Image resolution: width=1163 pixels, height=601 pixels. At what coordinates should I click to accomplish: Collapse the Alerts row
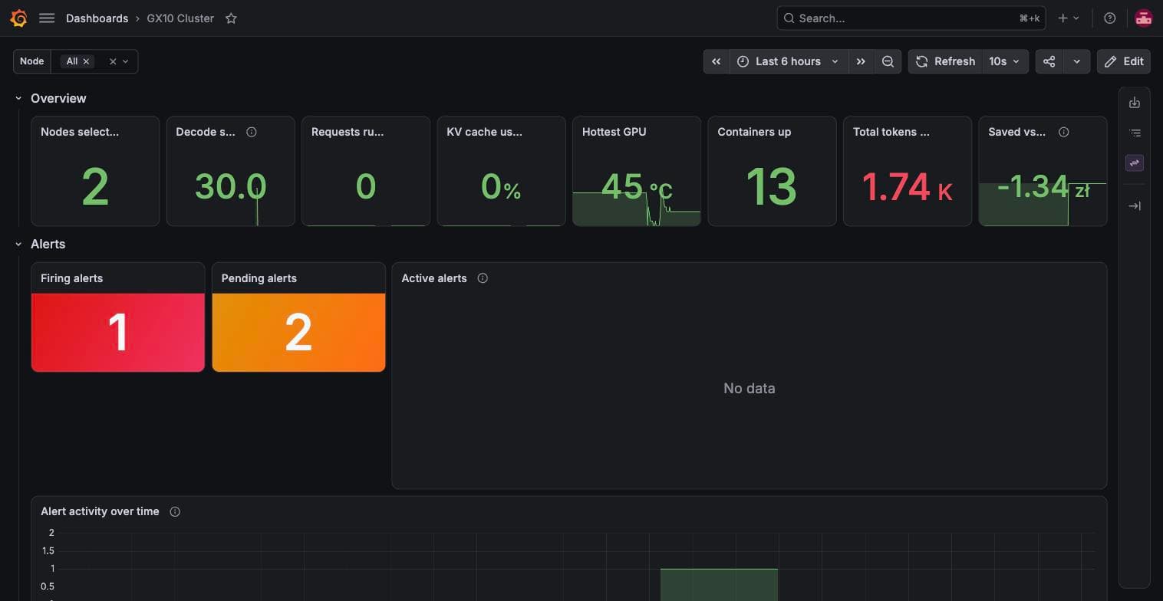pos(18,244)
